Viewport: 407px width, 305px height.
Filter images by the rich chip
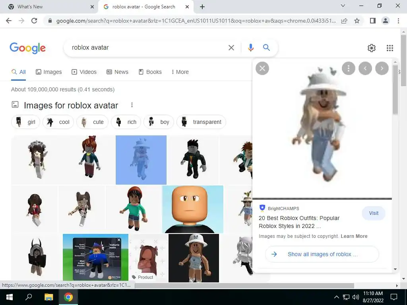pos(126,122)
